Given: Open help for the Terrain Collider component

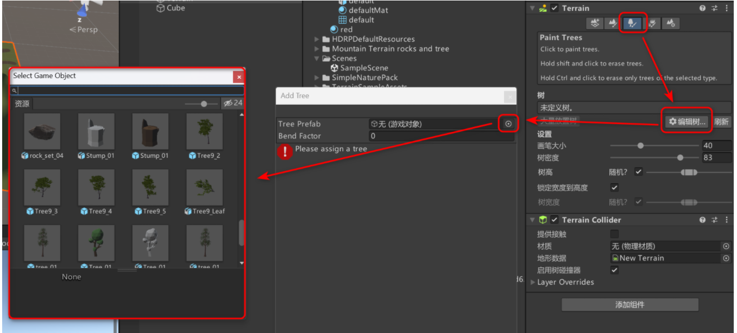Looking at the screenshot, I should coord(703,220).
